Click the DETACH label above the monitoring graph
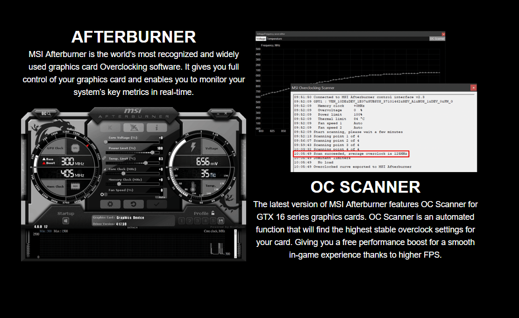The height and width of the screenshot is (318, 519). pyautogui.click(x=133, y=227)
